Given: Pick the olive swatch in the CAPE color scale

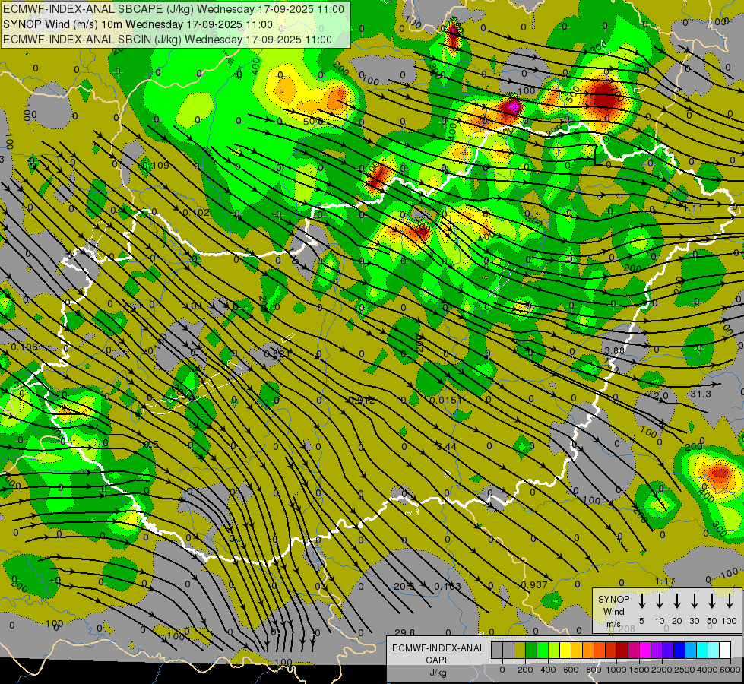Looking at the screenshot, I should pos(520,651).
